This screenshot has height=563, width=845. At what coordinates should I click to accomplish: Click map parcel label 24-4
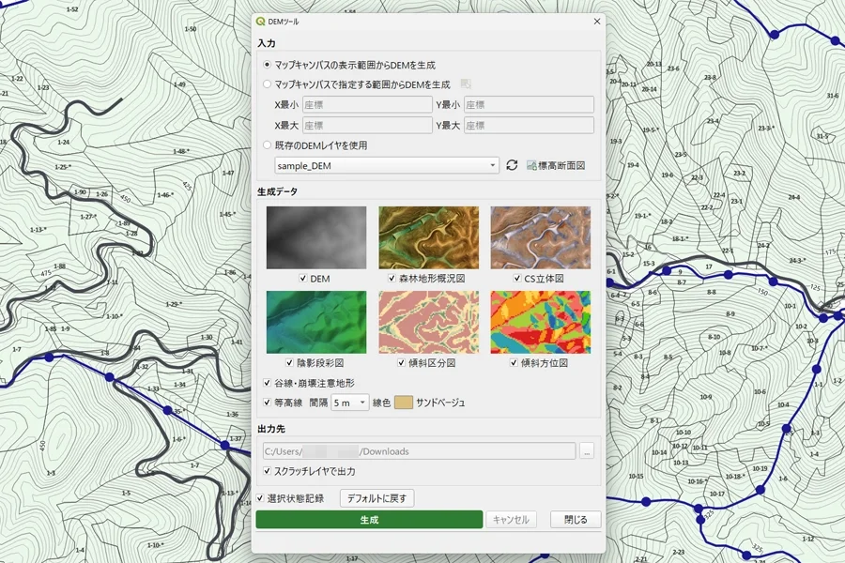point(793,197)
